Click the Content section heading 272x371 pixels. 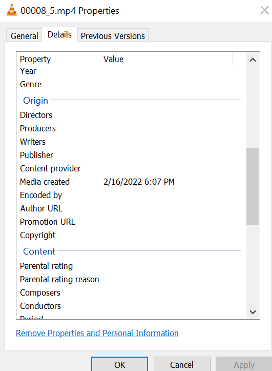click(39, 251)
